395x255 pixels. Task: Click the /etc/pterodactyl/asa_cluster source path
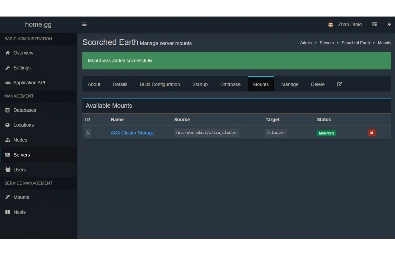(x=206, y=133)
